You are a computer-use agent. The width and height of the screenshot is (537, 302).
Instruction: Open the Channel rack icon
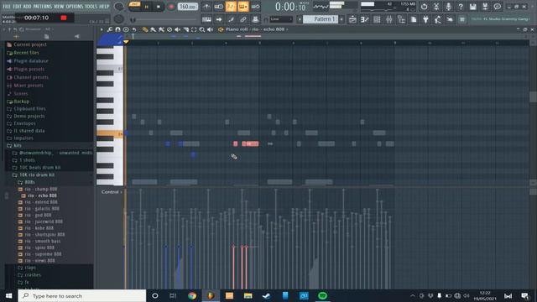(377, 19)
